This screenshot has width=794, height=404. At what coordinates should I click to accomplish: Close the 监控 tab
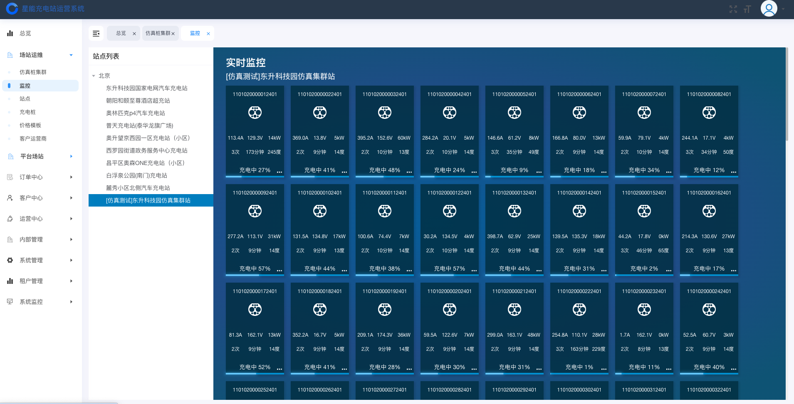click(208, 34)
